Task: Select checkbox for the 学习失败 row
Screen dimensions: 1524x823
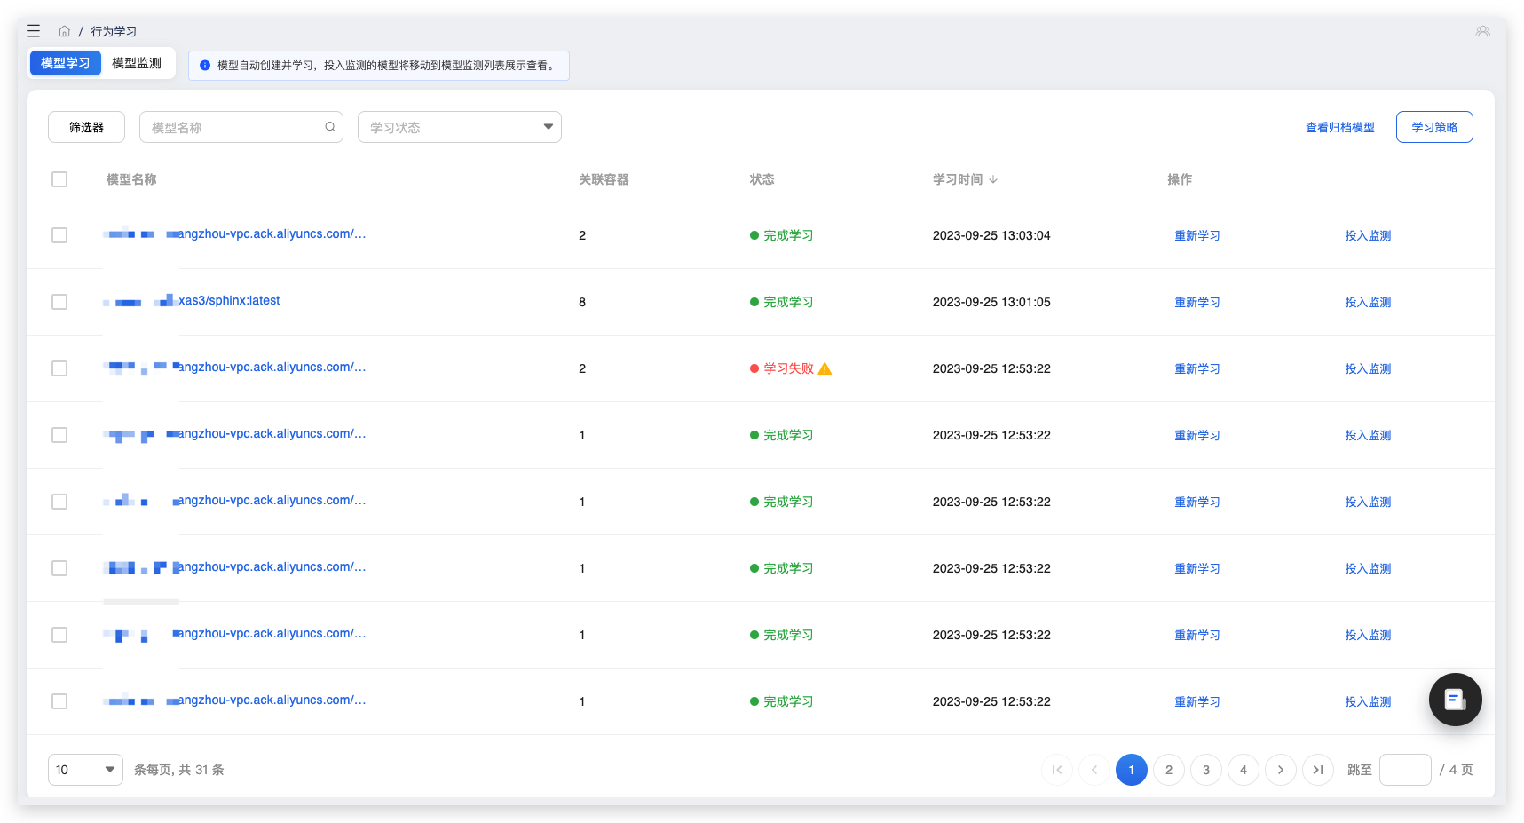Action: tap(59, 368)
